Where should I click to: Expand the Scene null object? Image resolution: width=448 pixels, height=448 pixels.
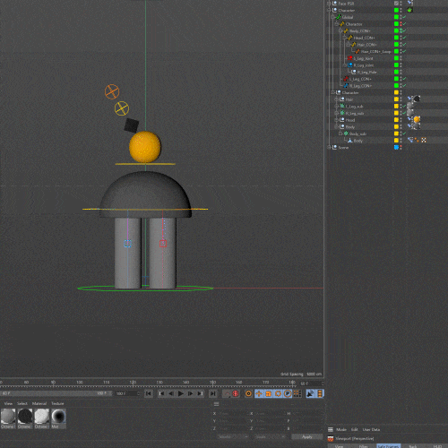[x=329, y=147]
